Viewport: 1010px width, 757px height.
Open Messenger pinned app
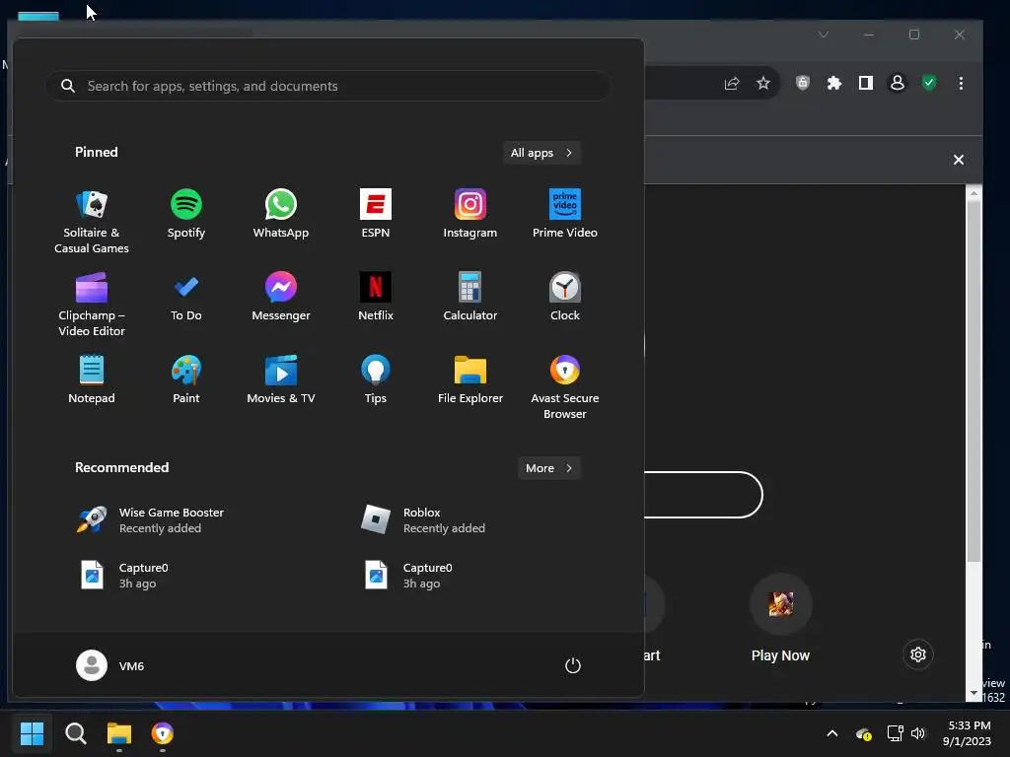click(x=281, y=297)
